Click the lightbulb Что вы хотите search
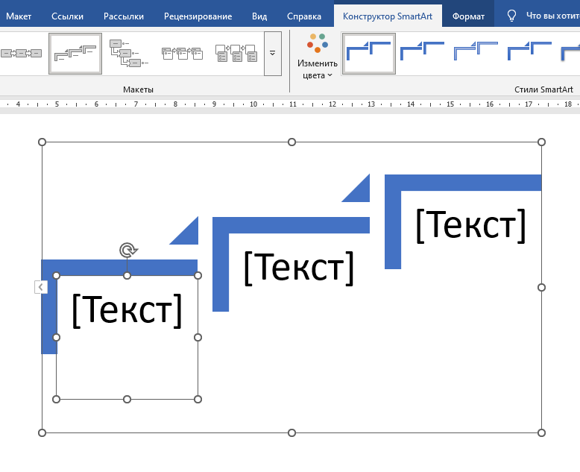Viewport: 580px width, 472px height. pos(540,16)
